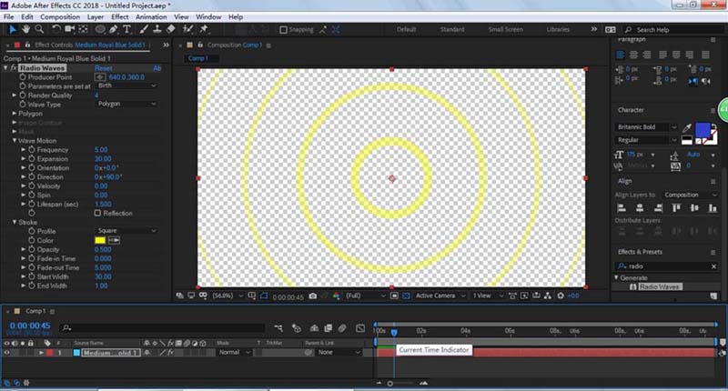Click the blue Current Time Indicator marker
This screenshot has width=728, height=391.
394,333
